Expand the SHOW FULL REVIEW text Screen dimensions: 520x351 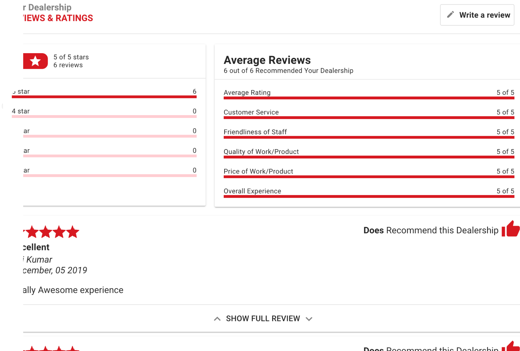(263, 318)
